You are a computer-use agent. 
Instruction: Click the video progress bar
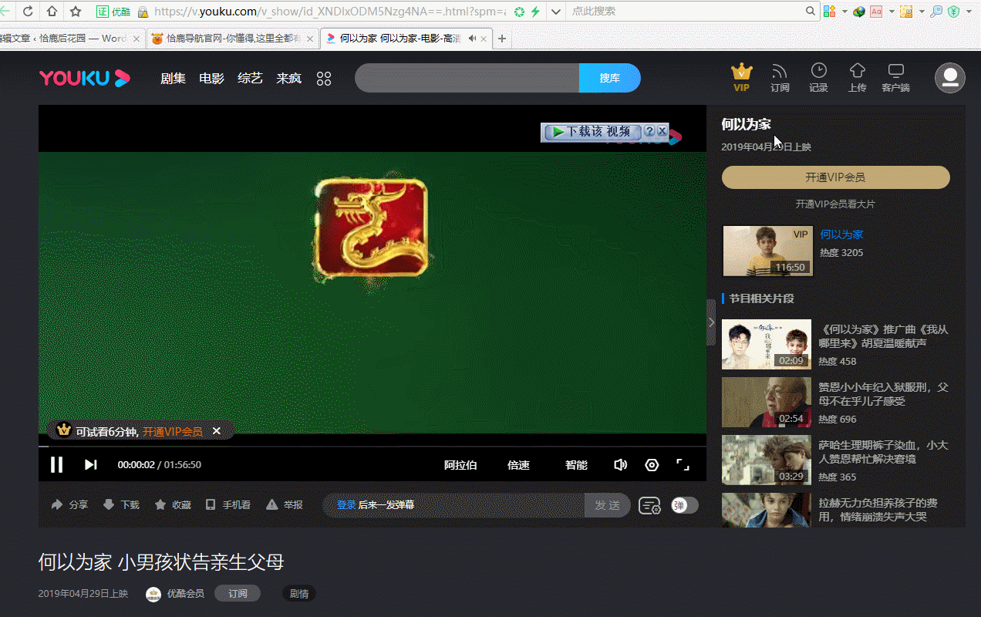pyautogui.click(x=373, y=446)
